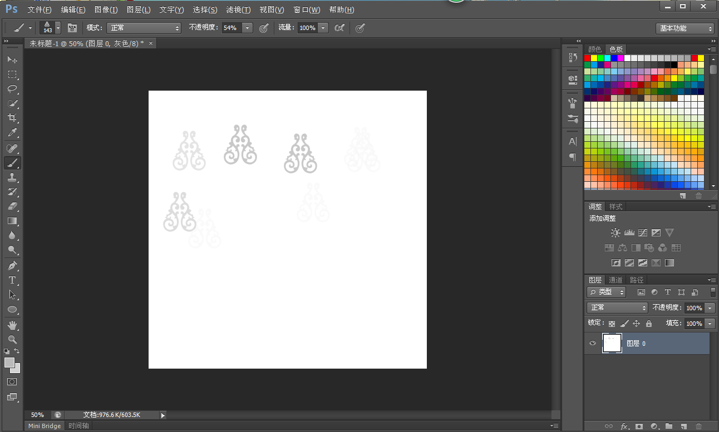This screenshot has height=432, width=719.
Task: Add layer style via fx icon
Action: 624,426
